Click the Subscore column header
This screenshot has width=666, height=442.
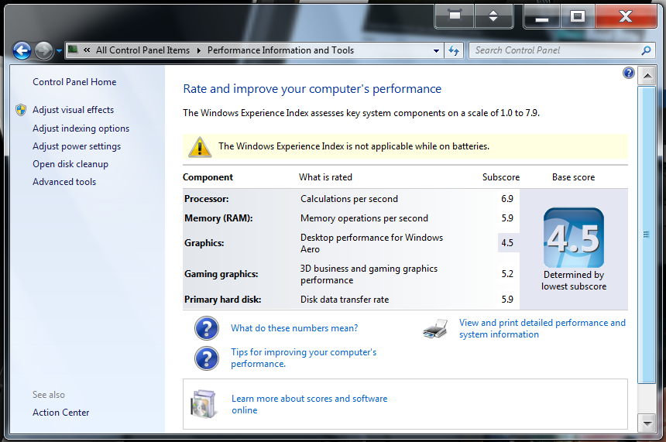click(x=501, y=177)
